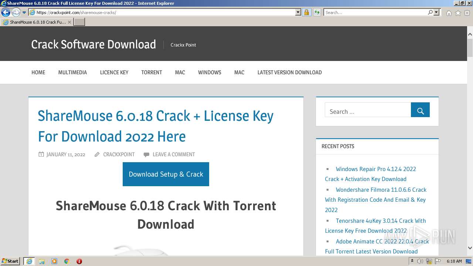Click the volume speaker tray icon

click(x=420, y=261)
